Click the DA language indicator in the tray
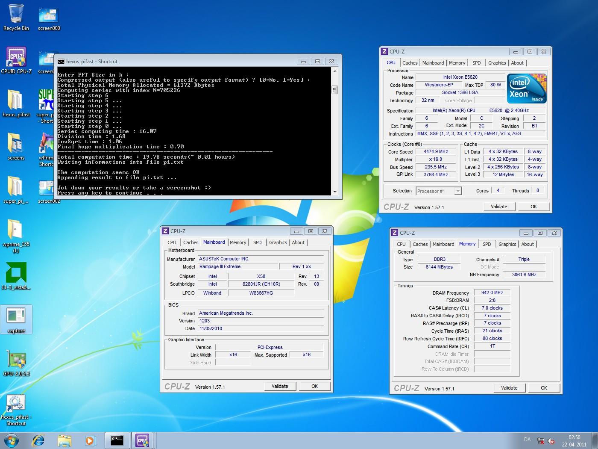Image resolution: width=598 pixels, height=449 pixels. (x=527, y=440)
